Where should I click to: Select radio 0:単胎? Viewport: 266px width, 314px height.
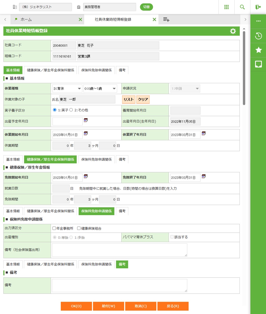(55, 237)
